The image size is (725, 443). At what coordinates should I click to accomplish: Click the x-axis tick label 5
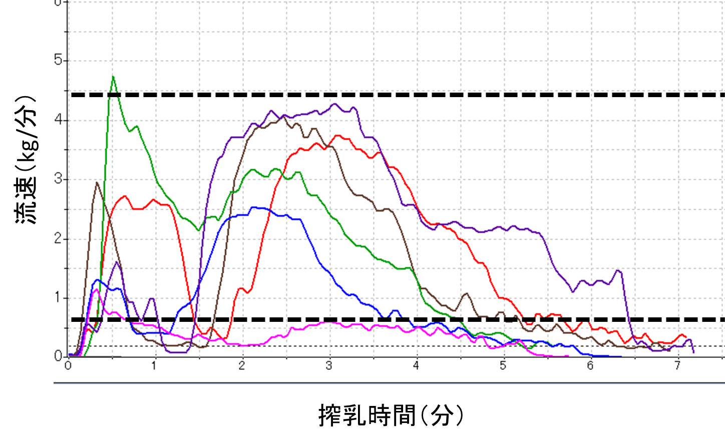pyautogui.click(x=503, y=366)
